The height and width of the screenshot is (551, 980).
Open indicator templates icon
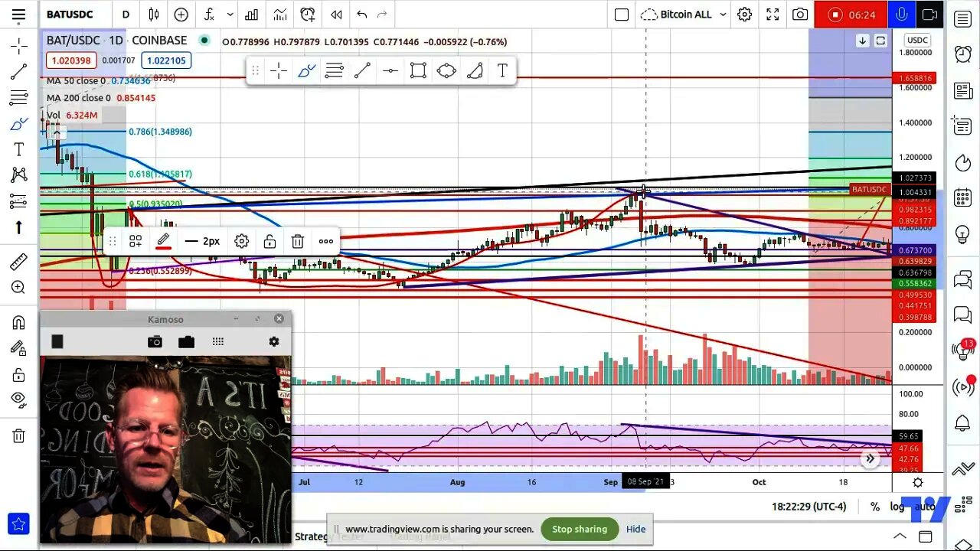coord(279,15)
